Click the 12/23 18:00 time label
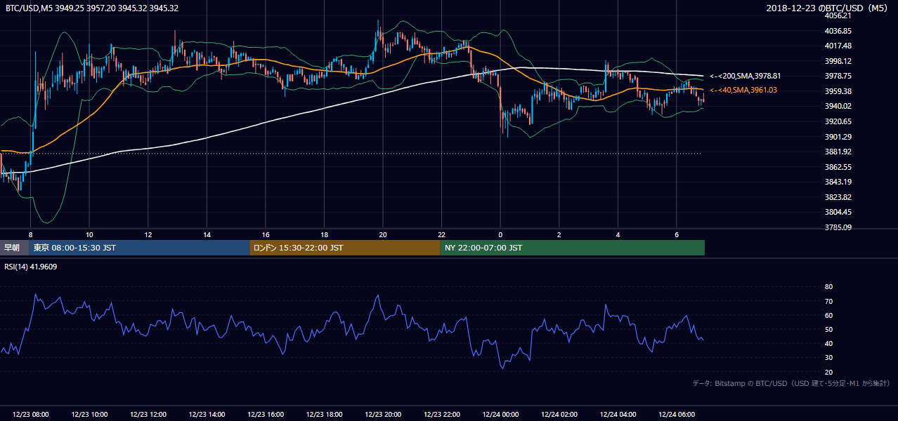Screen dimensions: 898x421 coord(324,415)
